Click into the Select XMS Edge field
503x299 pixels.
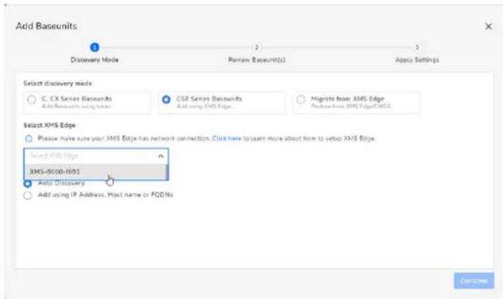point(96,156)
